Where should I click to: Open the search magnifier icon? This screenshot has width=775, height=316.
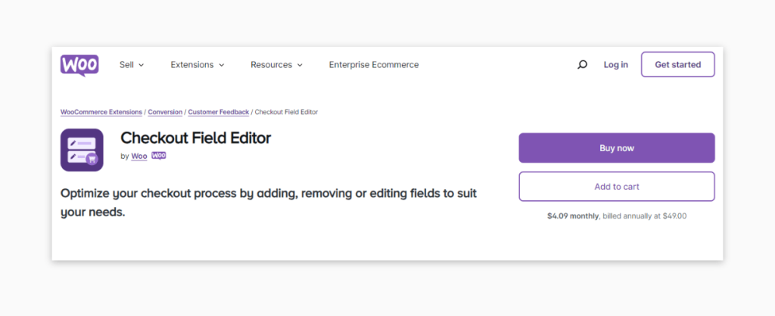click(x=582, y=65)
